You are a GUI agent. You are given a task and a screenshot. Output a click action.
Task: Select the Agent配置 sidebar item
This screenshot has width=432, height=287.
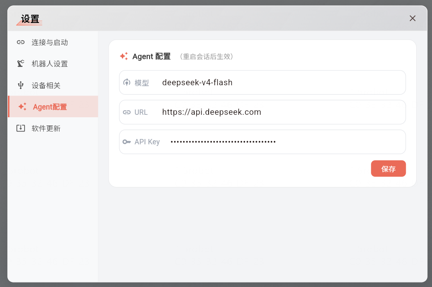(53, 107)
